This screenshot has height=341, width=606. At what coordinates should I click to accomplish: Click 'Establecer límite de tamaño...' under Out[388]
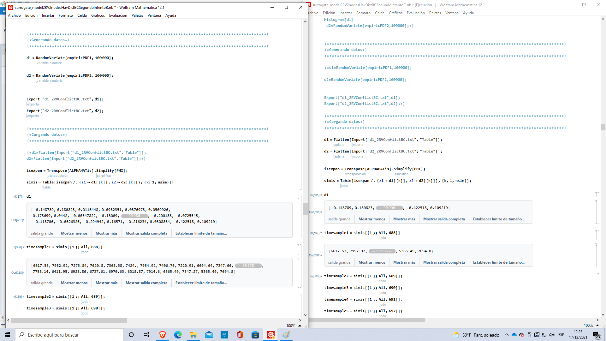tap(201, 283)
